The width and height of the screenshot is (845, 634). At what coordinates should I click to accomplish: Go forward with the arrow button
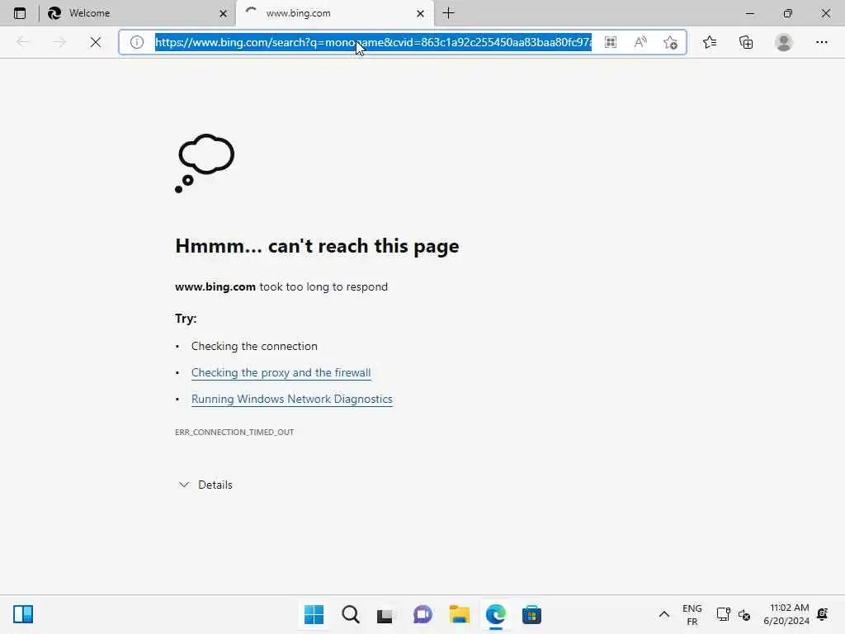pos(59,42)
